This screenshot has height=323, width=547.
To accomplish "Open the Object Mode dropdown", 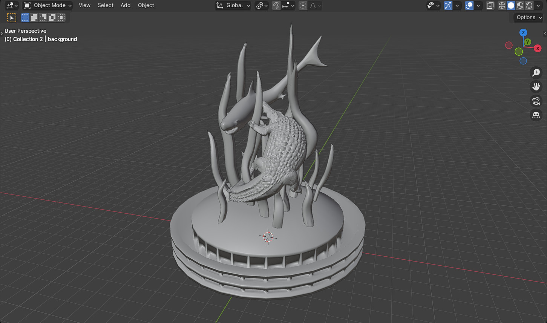I will tap(47, 5).
